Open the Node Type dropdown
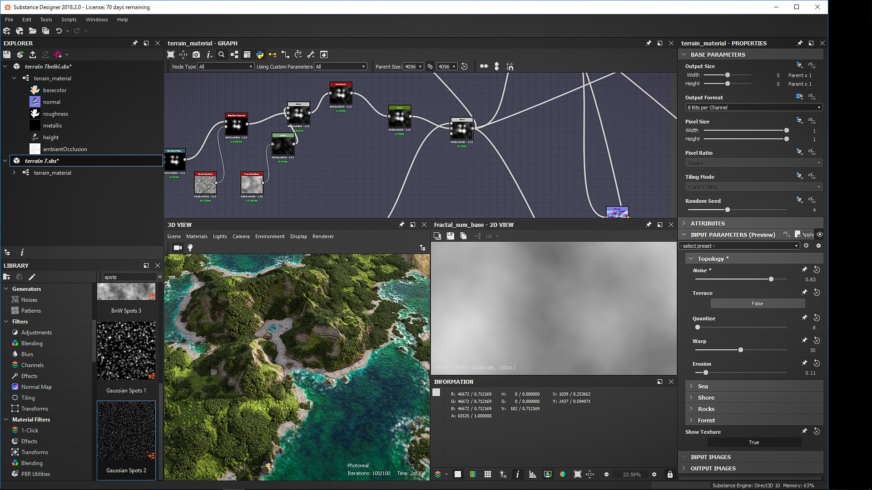The width and height of the screenshot is (872, 490). [225, 66]
